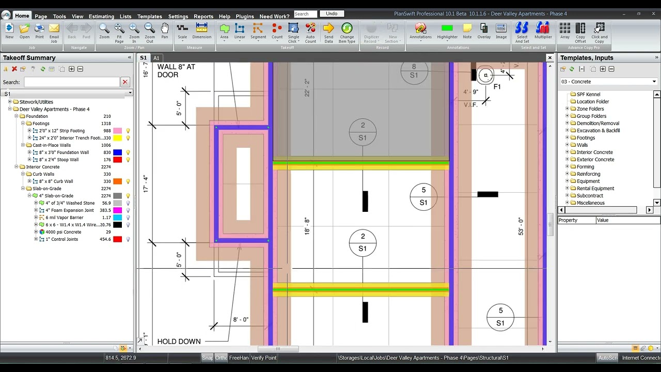Image resolution: width=661 pixels, height=372 pixels.
Task: Select the Segment takeoff tool
Action: tap(258, 31)
